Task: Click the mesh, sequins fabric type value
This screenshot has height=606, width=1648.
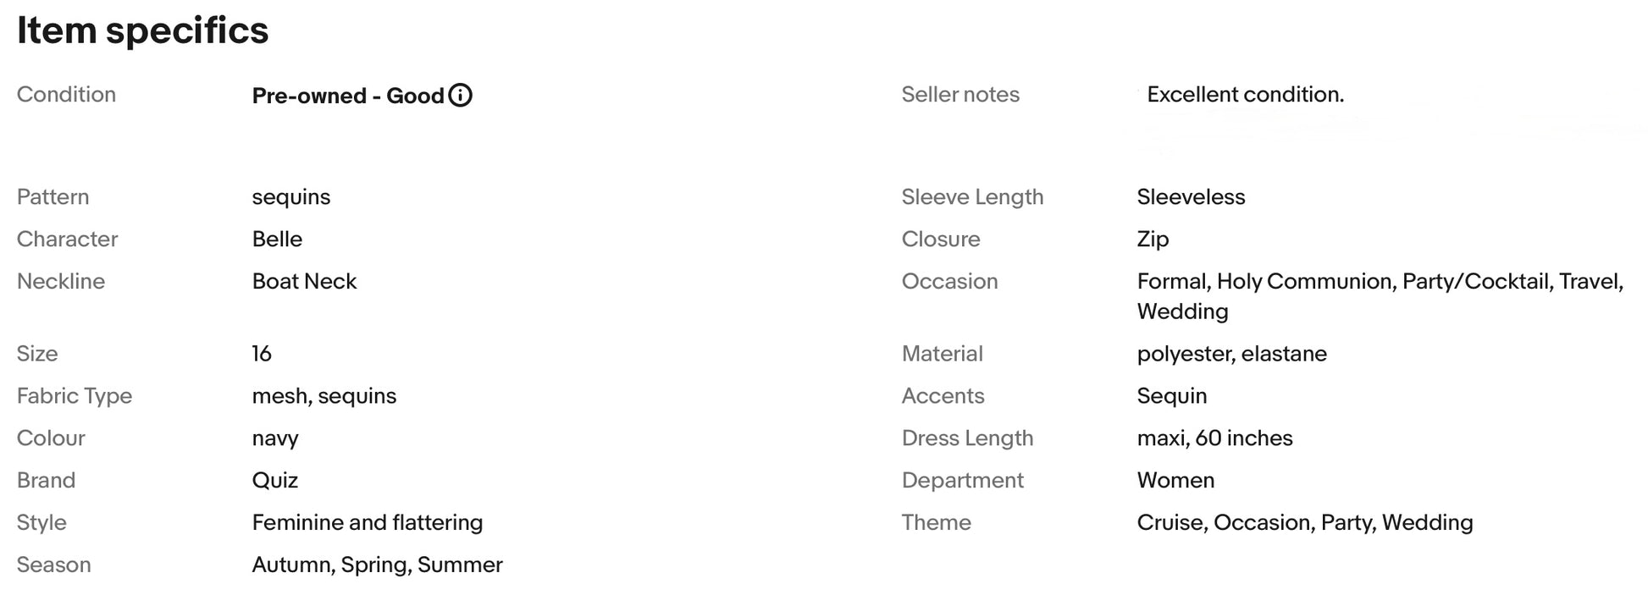Action: (x=324, y=396)
